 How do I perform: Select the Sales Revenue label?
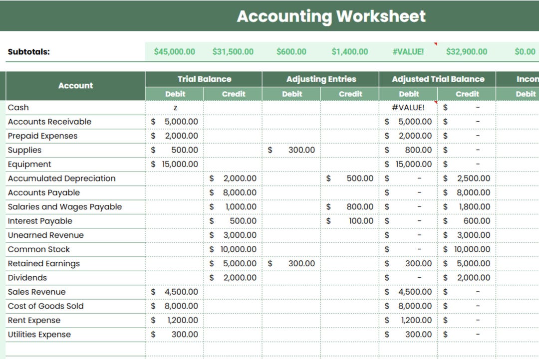coord(36,292)
